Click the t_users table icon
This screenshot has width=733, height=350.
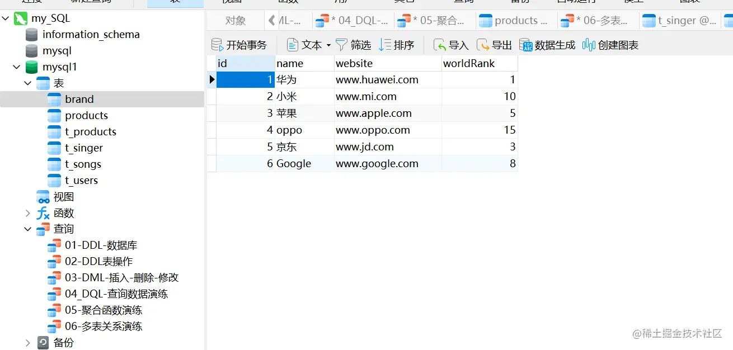pyautogui.click(x=54, y=181)
